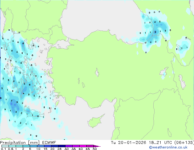Click the island of Cyprus on the map
The image size is (194, 150).
pos(95,121)
